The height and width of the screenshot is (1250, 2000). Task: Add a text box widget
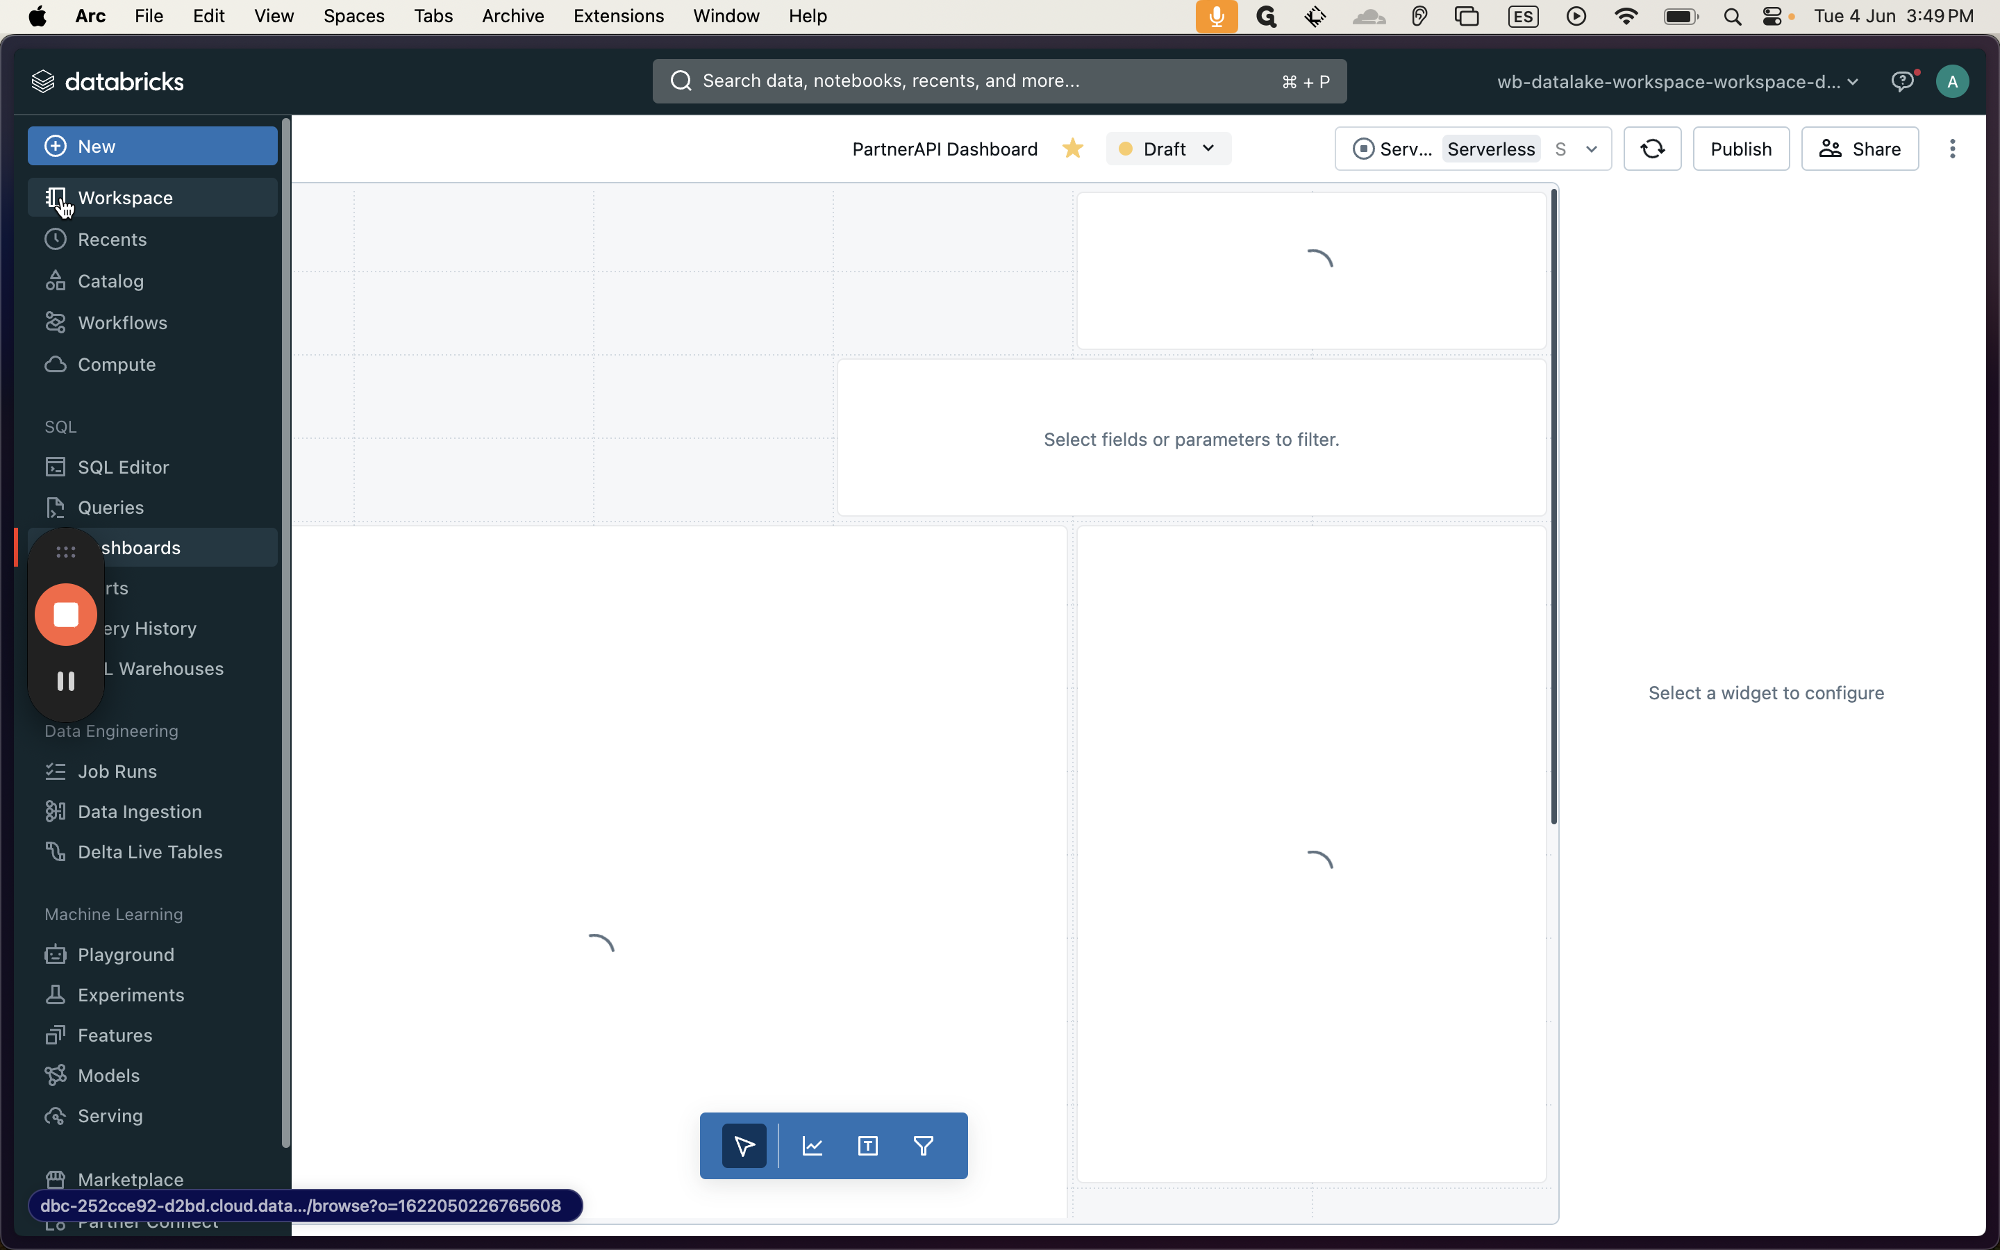pyautogui.click(x=868, y=1146)
